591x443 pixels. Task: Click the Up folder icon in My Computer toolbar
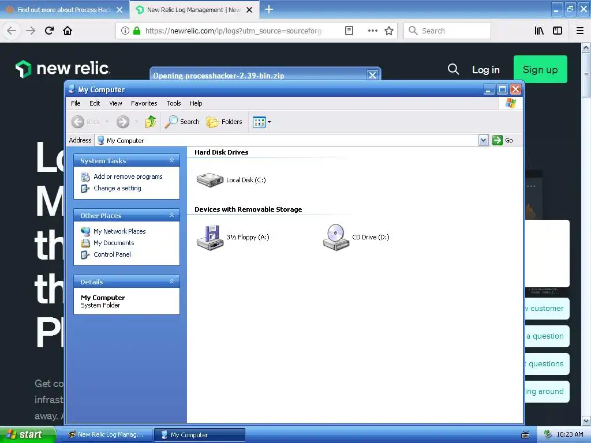[151, 122]
